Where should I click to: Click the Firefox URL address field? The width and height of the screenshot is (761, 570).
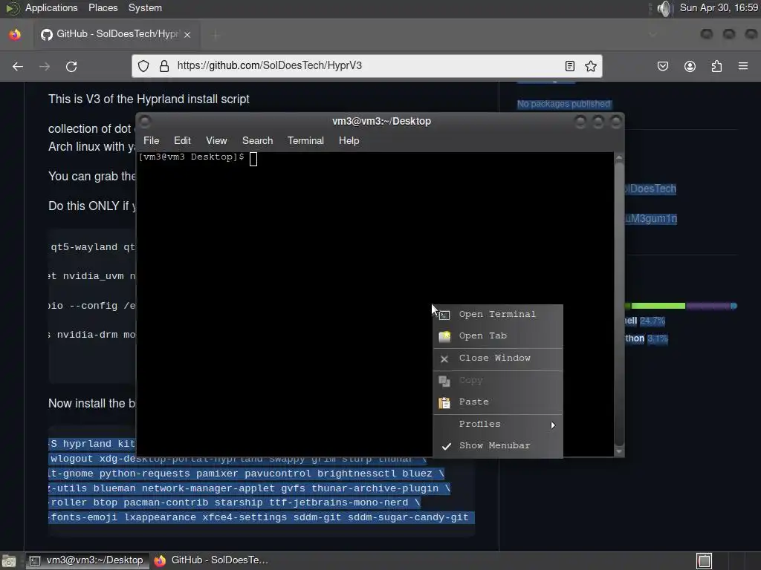(x=366, y=66)
